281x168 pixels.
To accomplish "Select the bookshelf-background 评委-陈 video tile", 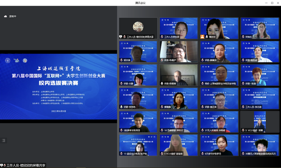I will (x=179, y=52).
